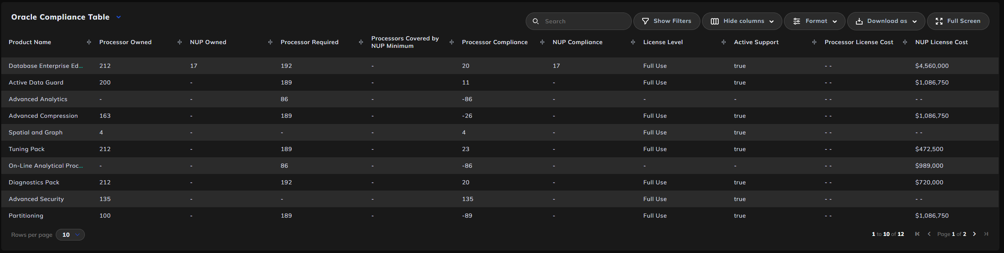This screenshot has width=1004, height=253.
Task: Click the Page 1 of 2 indicator
Action: 952,234
